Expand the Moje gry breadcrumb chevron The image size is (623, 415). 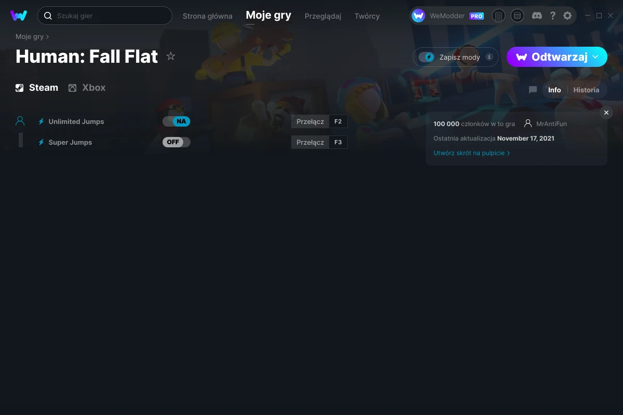tap(48, 37)
